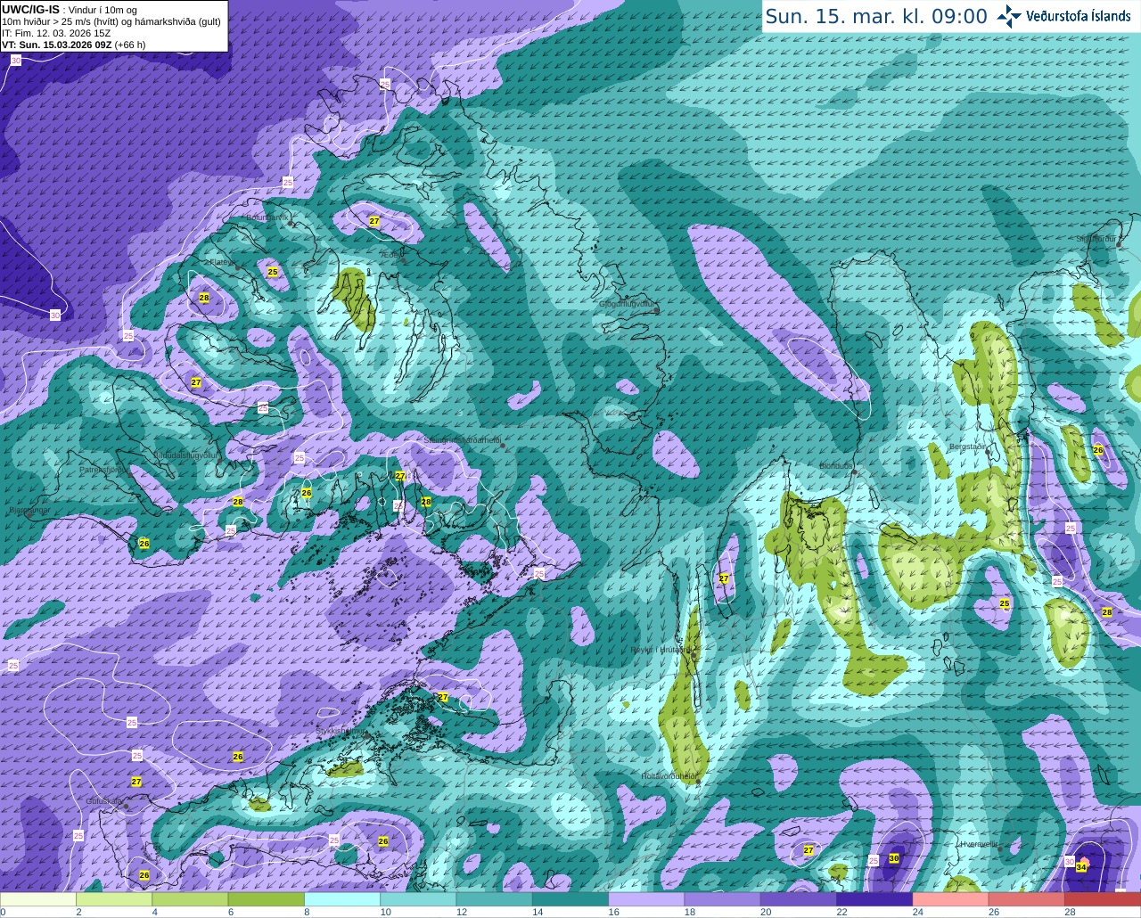1141x918 pixels.
Task: Select the light teal 10–12 m/s legend swatch
Action: [x=418, y=899]
